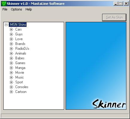The height and width of the screenshot is (119, 130).
Task: Expand the Guys category
Action: pos(11,34)
